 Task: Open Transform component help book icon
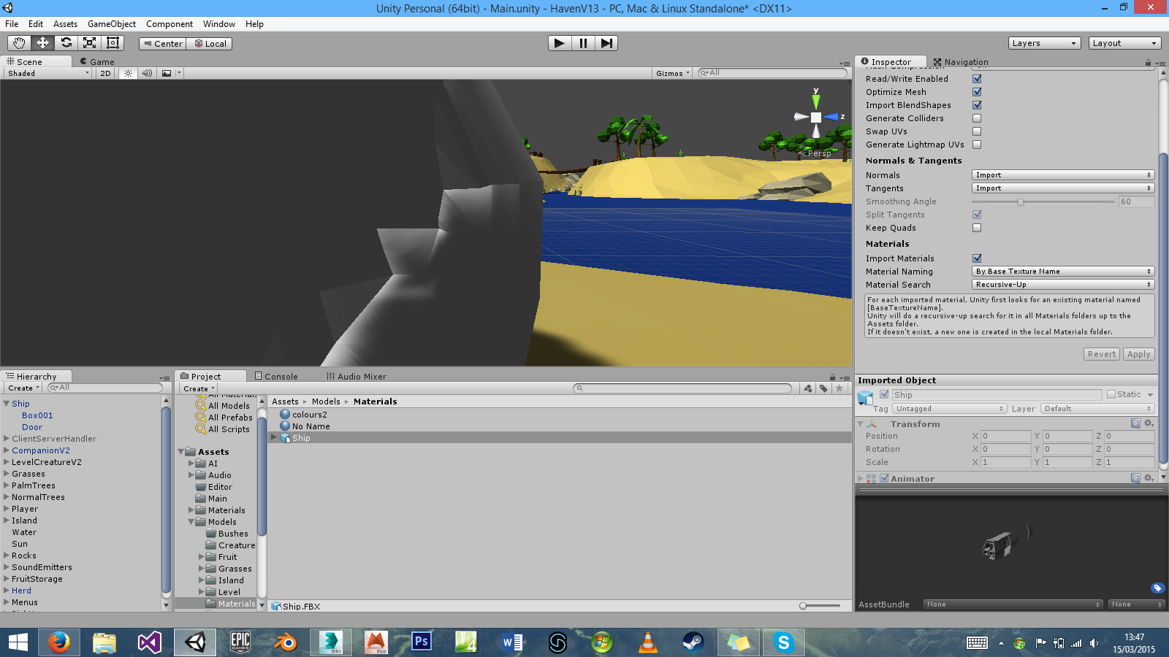1135,423
